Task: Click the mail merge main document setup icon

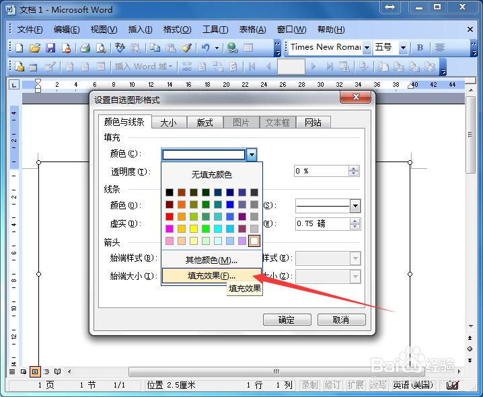Action: point(20,66)
